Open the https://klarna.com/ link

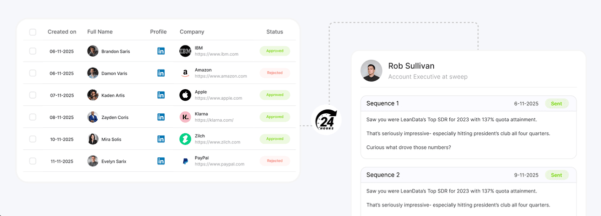[214, 120]
